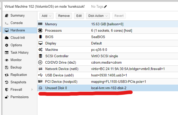Click the Remove button
This screenshot has width=178, height=115.
64,16
